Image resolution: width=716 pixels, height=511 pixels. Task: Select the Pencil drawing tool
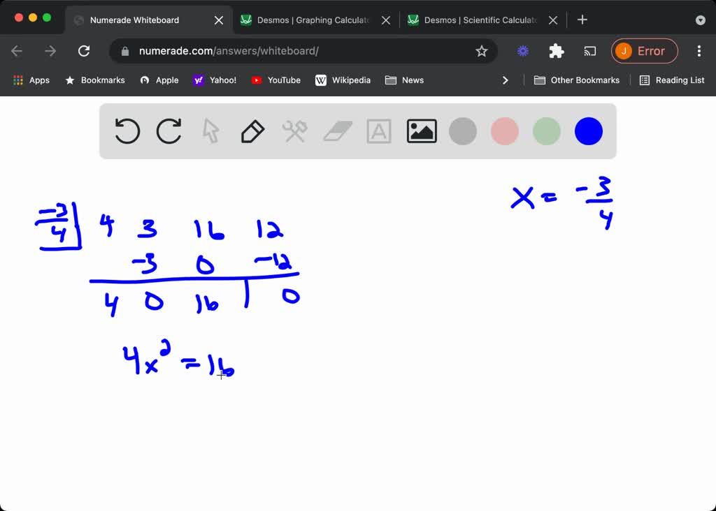point(252,131)
